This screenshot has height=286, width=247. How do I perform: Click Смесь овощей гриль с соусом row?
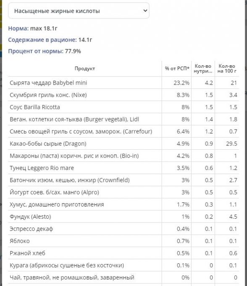coord(123,132)
